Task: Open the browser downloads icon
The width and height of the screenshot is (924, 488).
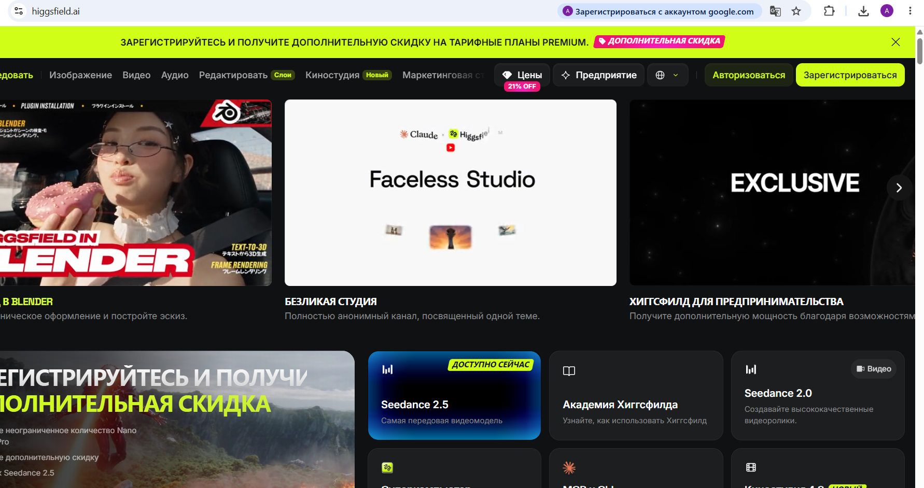Action: tap(863, 11)
